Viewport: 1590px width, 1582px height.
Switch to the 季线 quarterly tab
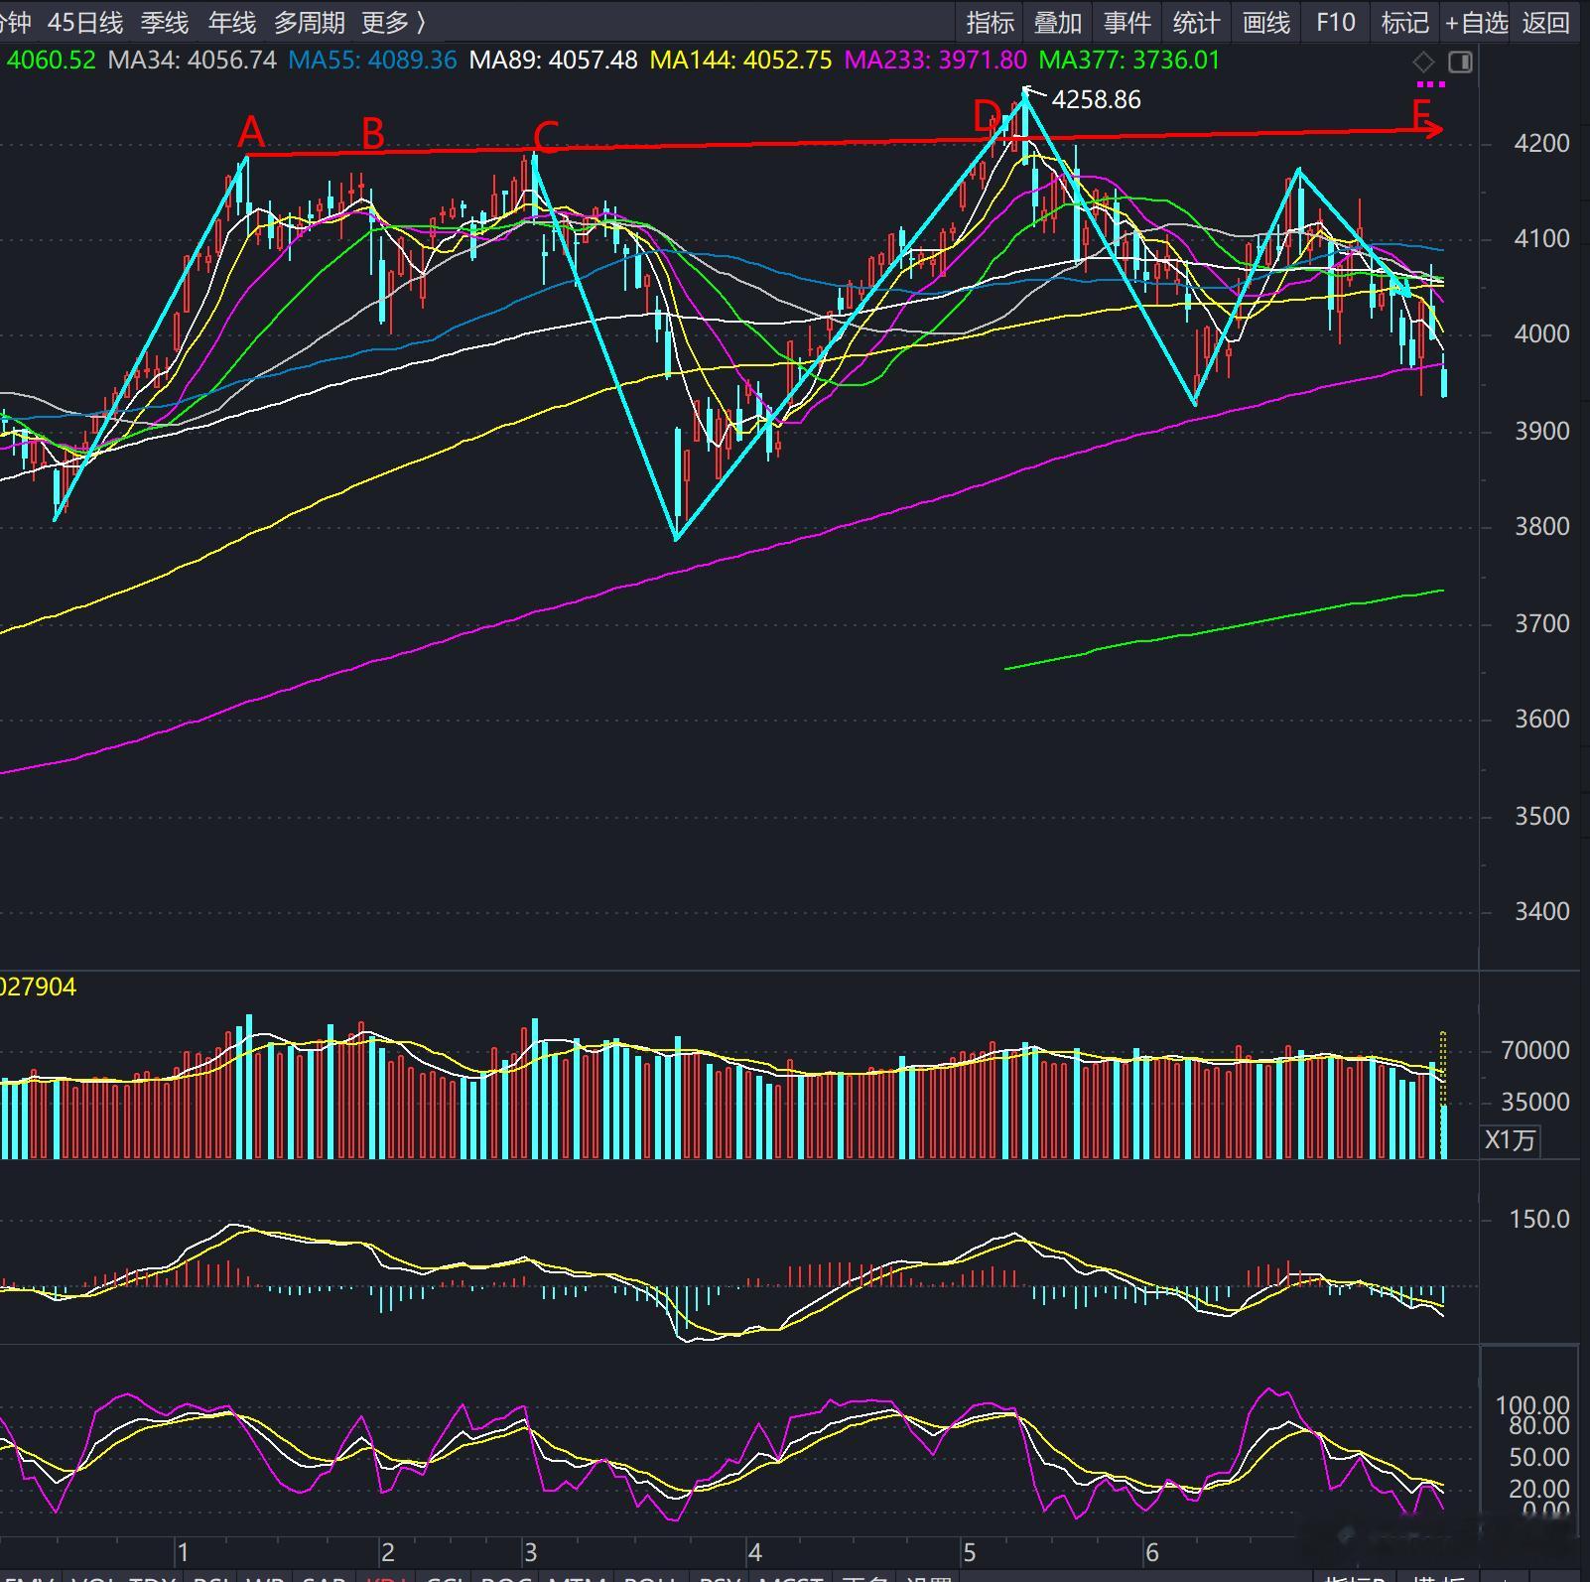tap(164, 22)
